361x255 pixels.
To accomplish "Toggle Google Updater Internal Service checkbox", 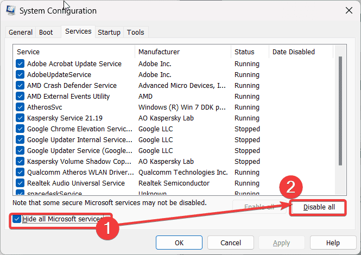I will coord(20,139).
